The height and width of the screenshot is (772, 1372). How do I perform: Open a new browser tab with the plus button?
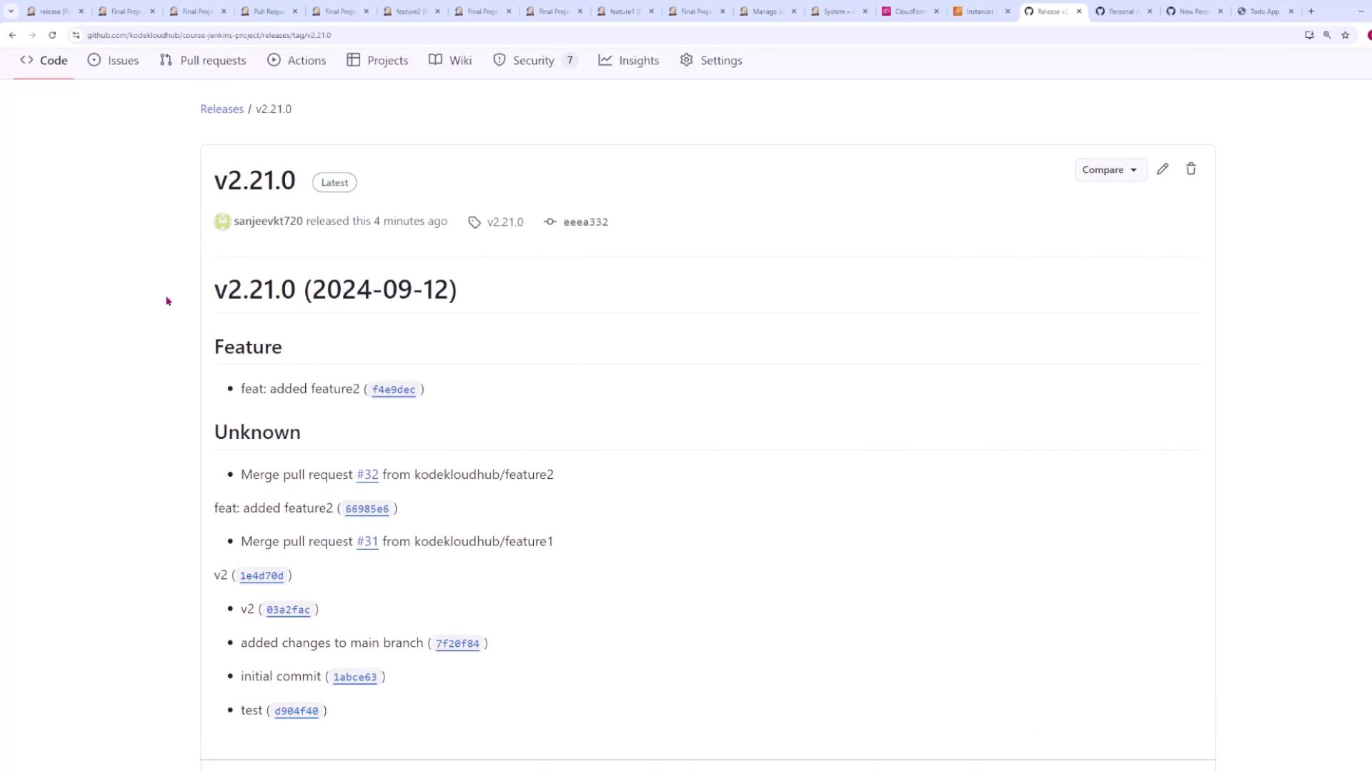1311,11
